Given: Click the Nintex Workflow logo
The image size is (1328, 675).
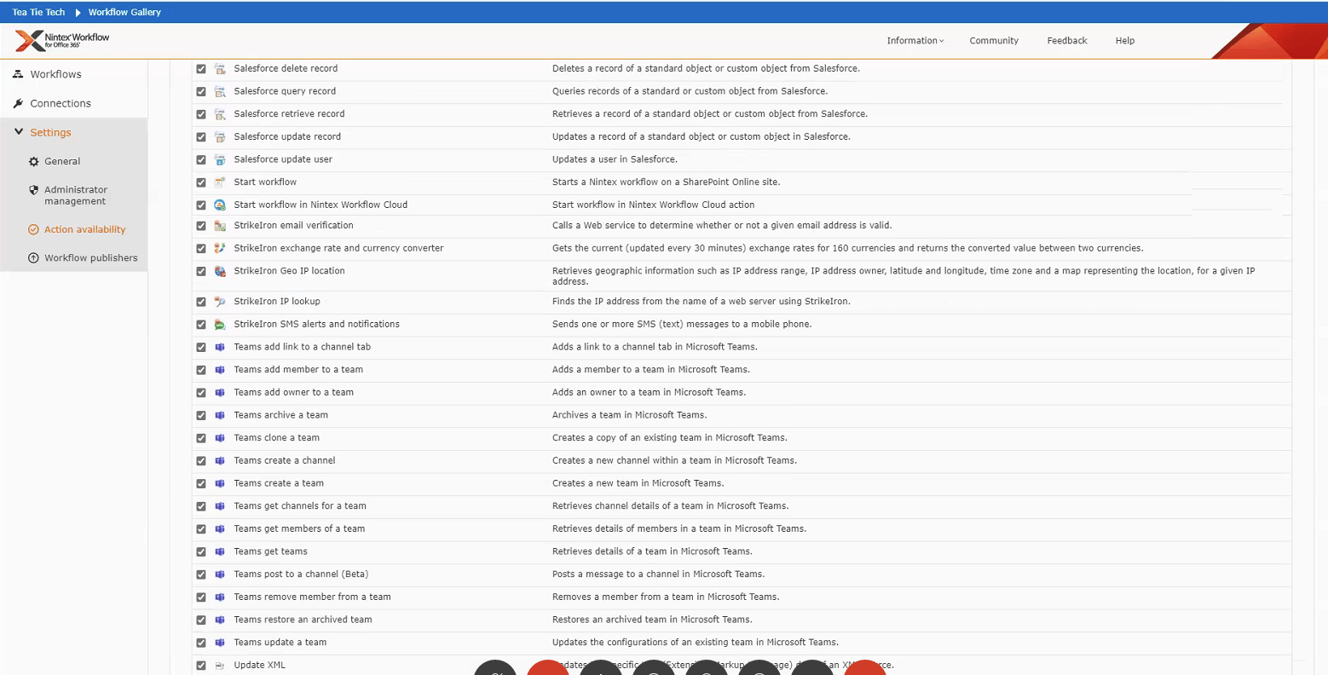Looking at the screenshot, I should click(62, 40).
